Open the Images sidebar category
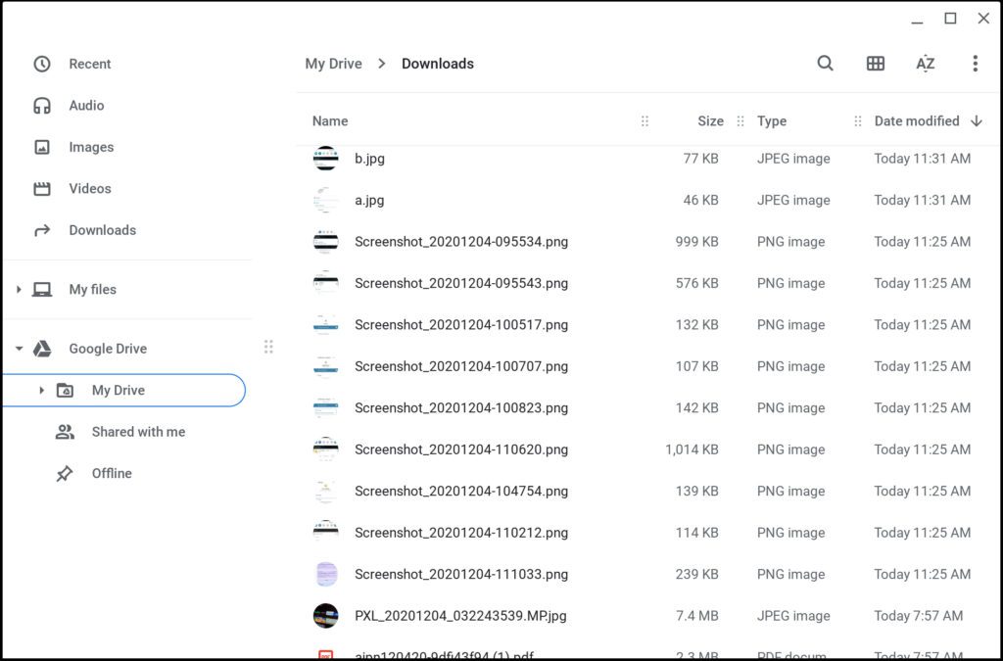The width and height of the screenshot is (1003, 661). tap(90, 147)
